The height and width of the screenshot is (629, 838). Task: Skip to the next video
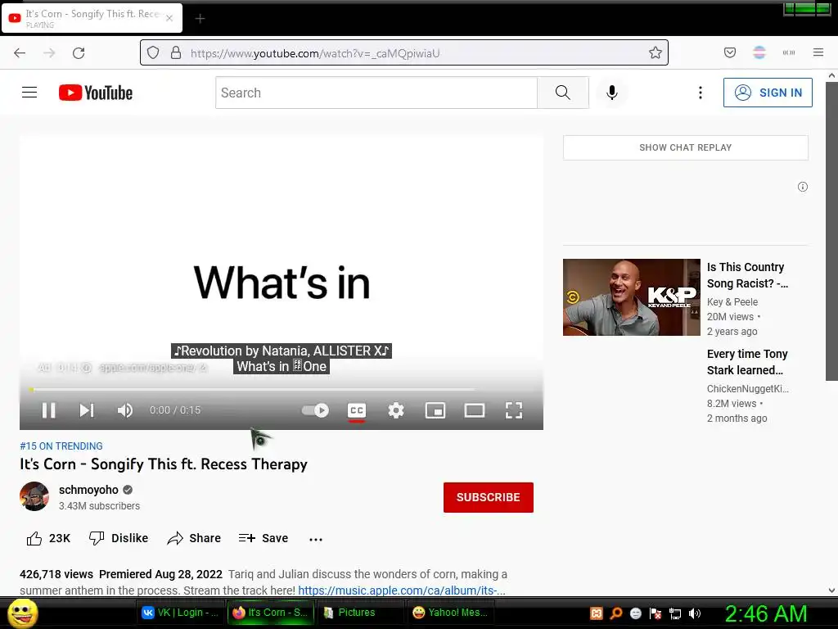87,410
